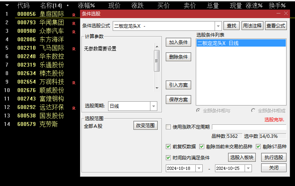
Task: Sort by 买价 column header
Action: pos(163,5)
